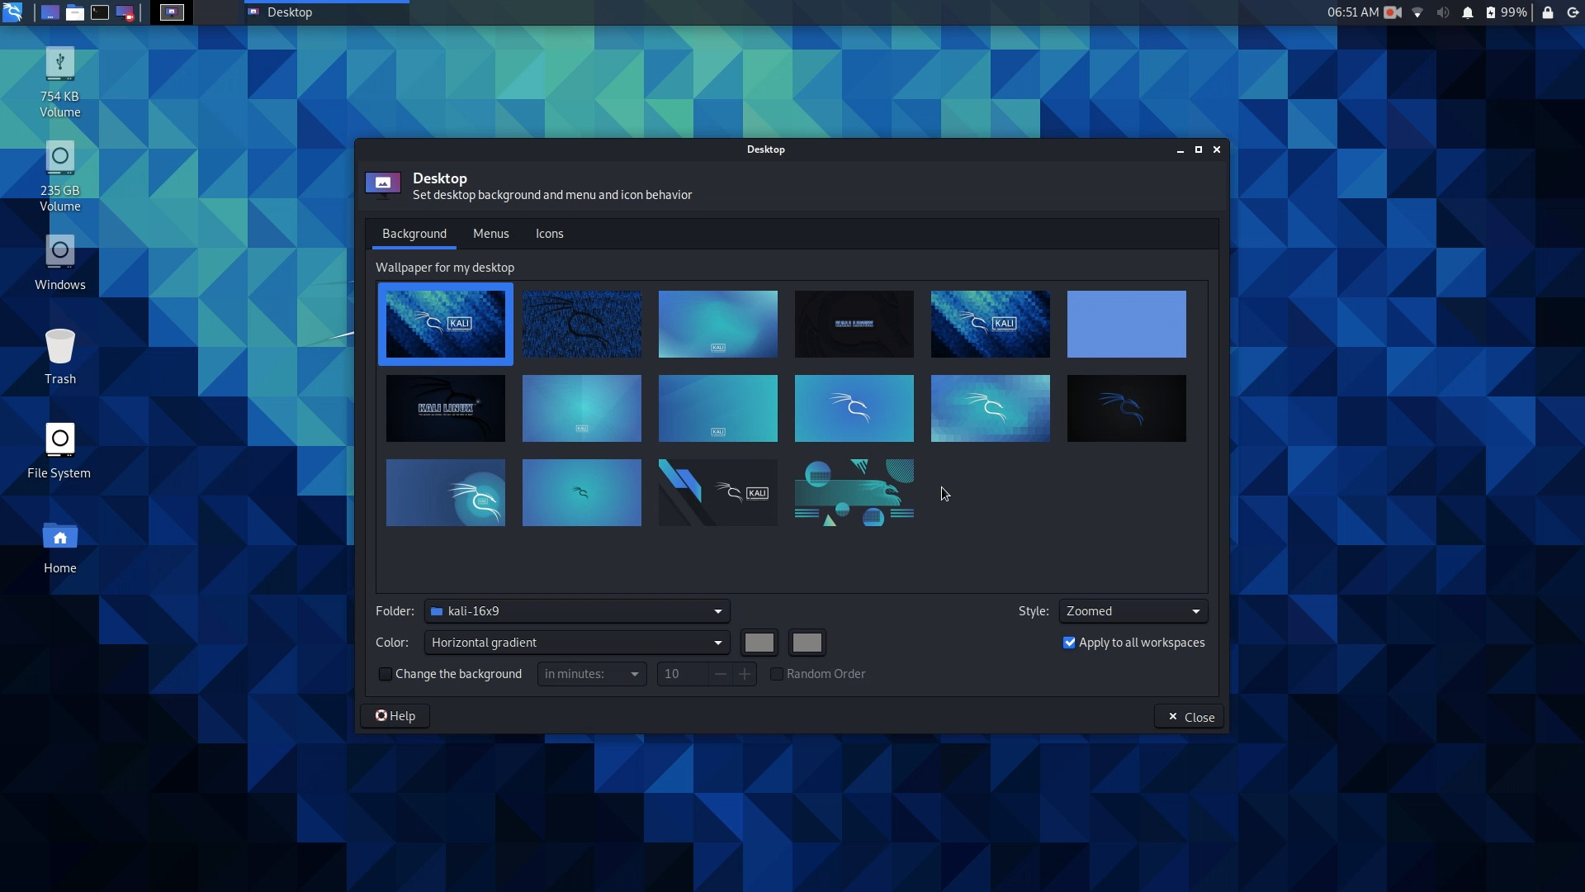
Task: Open the Style dropdown set to Zoomed
Action: (x=1133, y=611)
